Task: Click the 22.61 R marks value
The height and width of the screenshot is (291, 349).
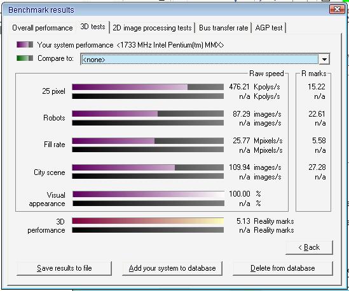Action: tap(317, 114)
